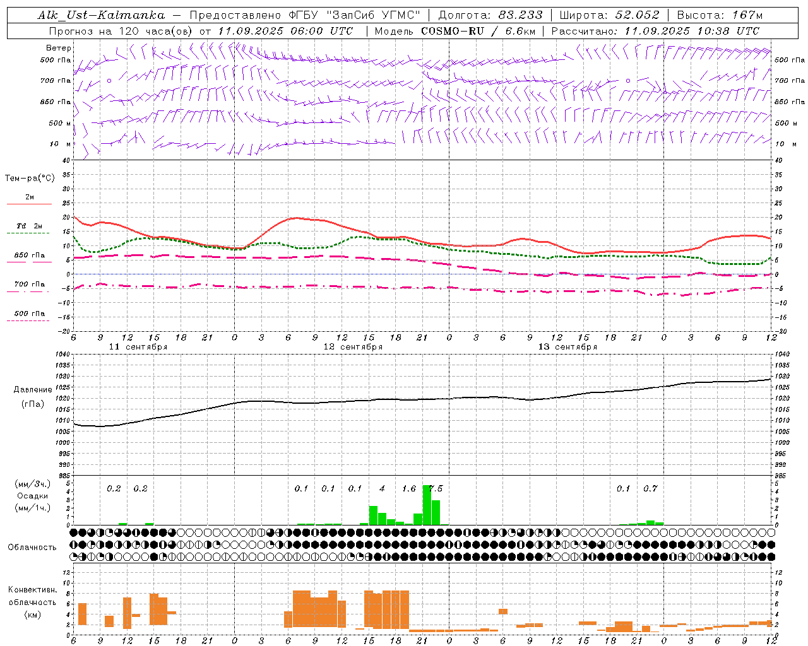Click precipitation value 4
Image resolution: width=808 pixels, height=646 pixels.
point(382,488)
